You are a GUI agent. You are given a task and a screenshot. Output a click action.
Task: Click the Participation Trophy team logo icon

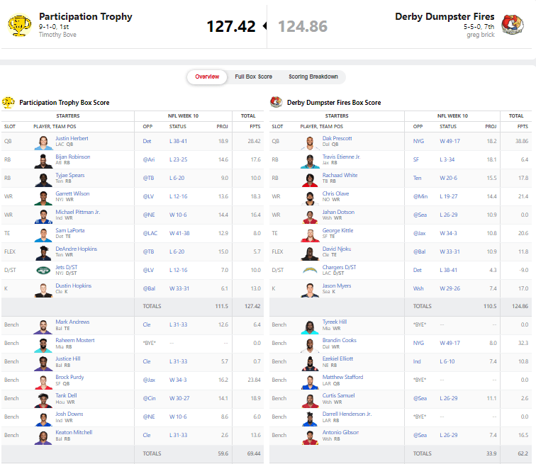pyautogui.click(x=19, y=26)
